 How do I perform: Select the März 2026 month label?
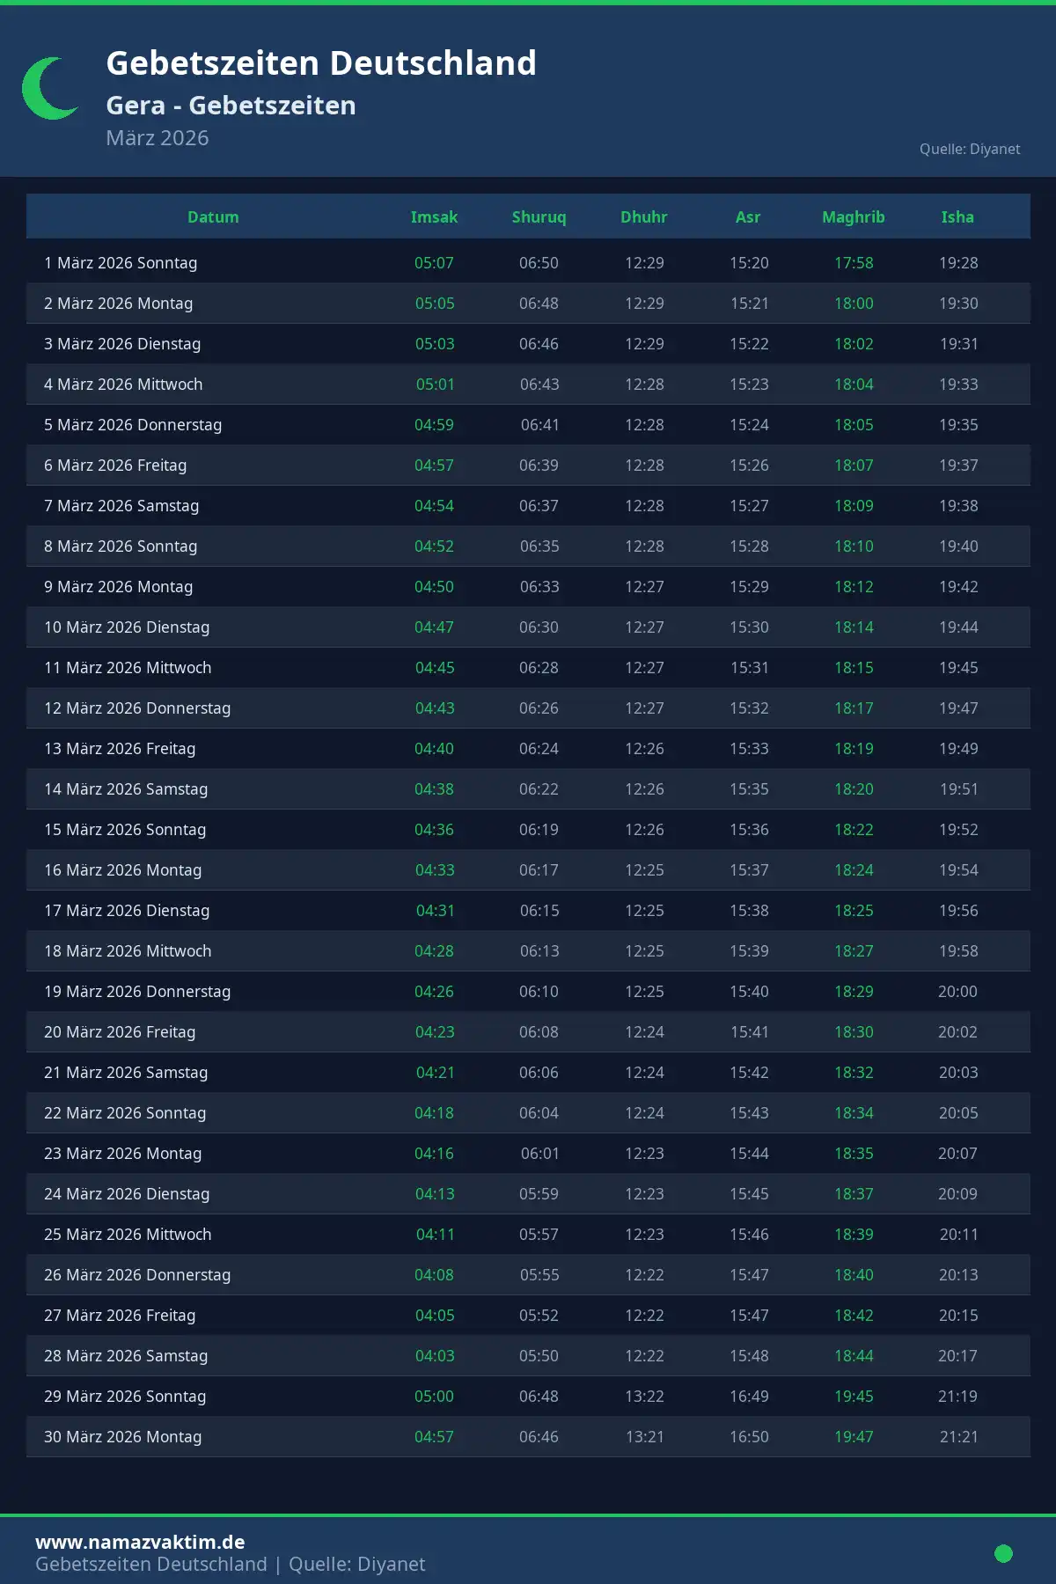coord(158,138)
